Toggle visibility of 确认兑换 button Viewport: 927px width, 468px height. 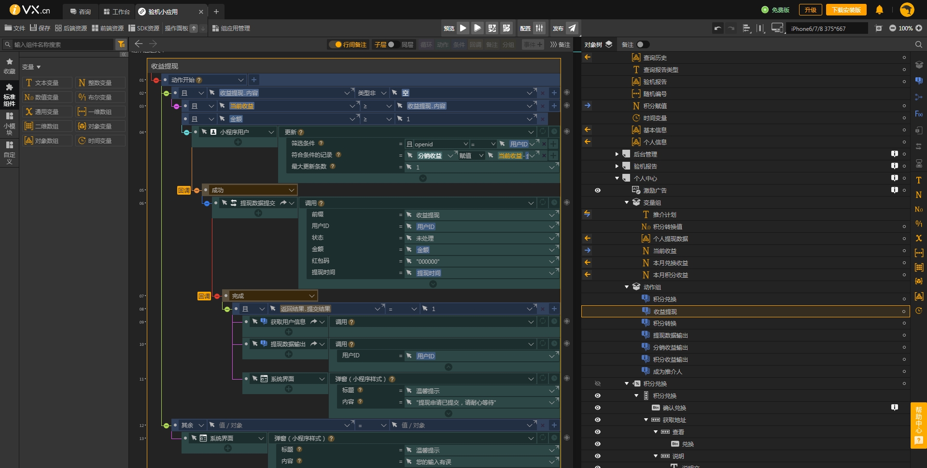(x=598, y=408)
